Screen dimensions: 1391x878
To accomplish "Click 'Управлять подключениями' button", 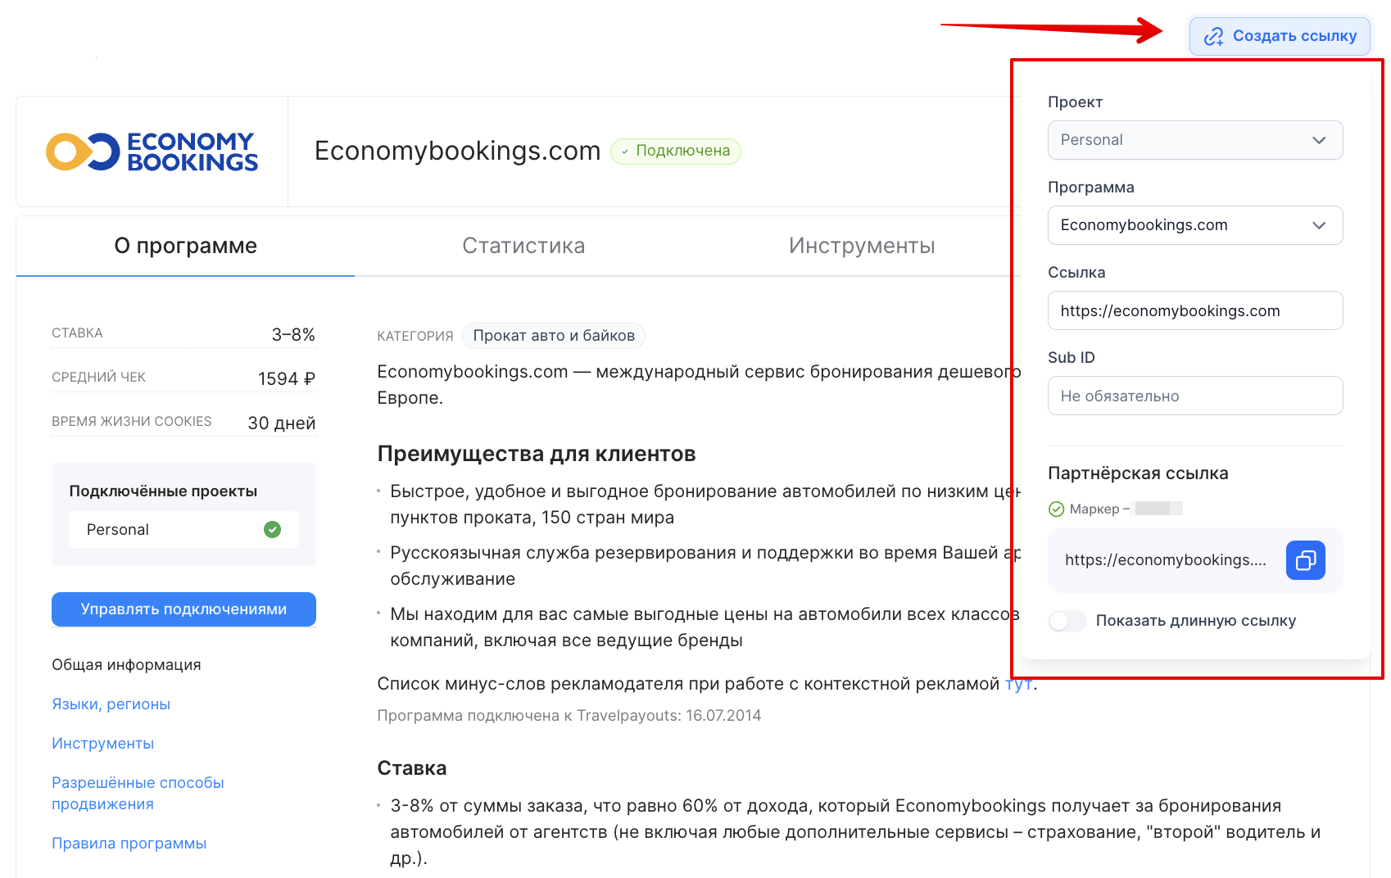I will 184,609.
